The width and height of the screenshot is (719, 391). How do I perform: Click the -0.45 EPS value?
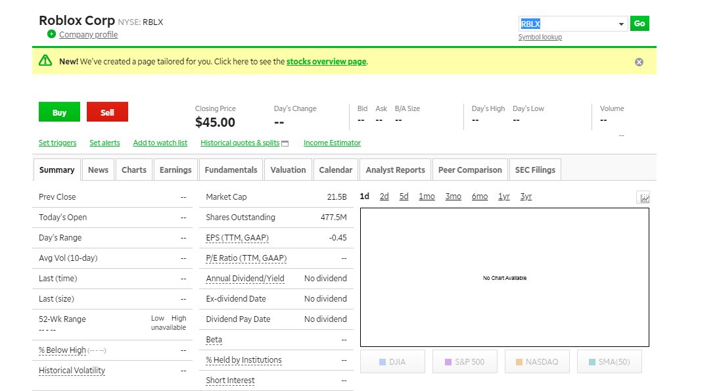(338, 238)
